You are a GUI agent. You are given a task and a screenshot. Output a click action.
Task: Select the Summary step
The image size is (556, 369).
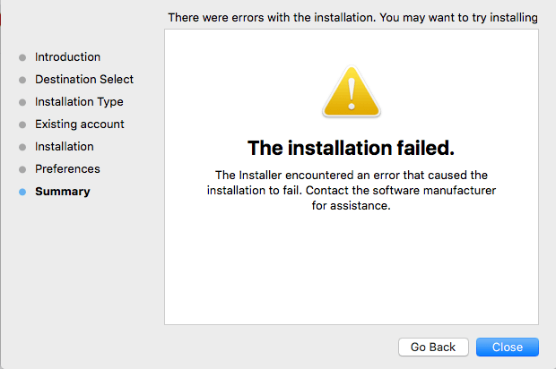pos(63,192)
